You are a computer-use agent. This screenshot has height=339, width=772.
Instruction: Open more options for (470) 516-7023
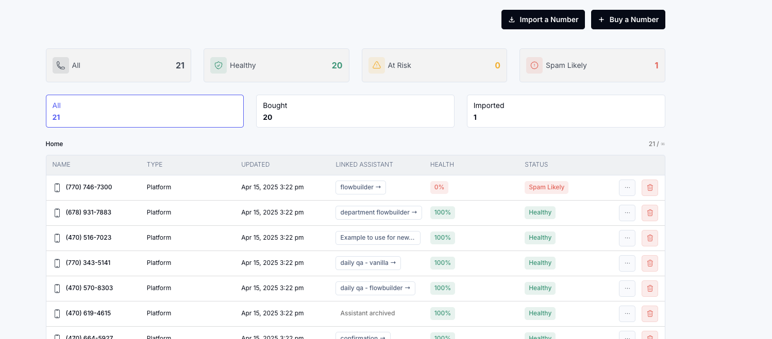(x=627, y=238)
